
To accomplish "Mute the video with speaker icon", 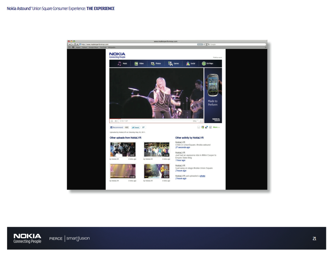I will (x=116, y=121).
